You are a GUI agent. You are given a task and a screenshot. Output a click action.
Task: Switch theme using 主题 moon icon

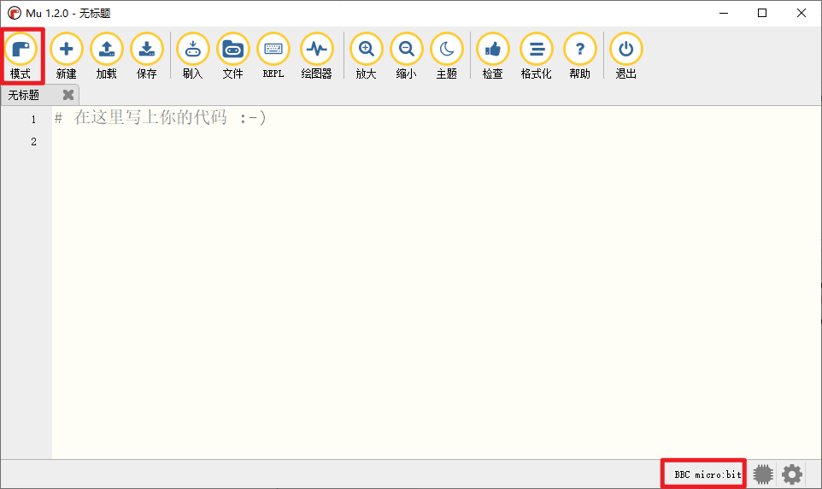point(447,50)
